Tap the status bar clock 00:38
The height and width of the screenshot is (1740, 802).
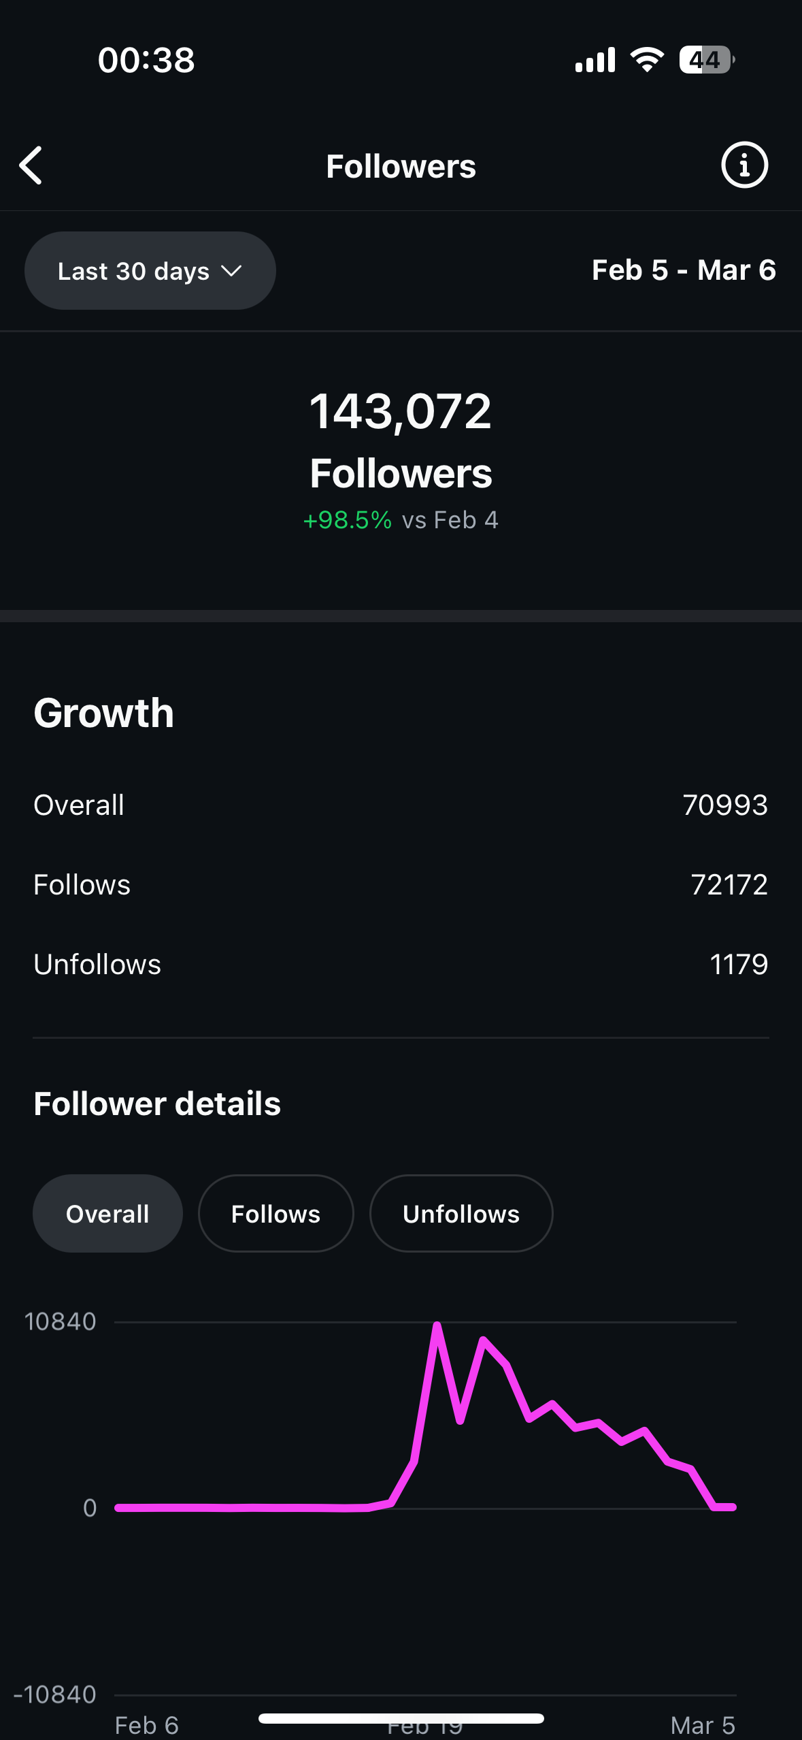pos(146,60)
